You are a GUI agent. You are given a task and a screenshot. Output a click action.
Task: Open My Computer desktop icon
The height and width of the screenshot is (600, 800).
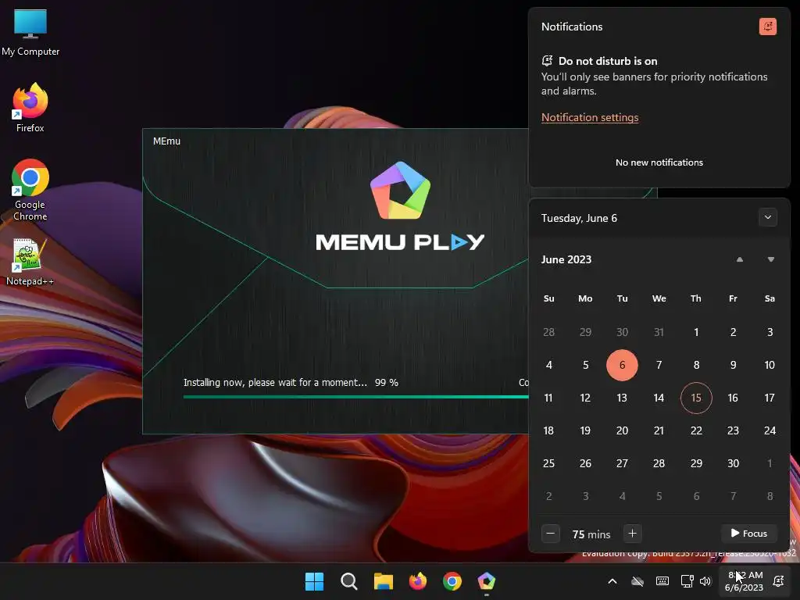(x=30, y=32)
